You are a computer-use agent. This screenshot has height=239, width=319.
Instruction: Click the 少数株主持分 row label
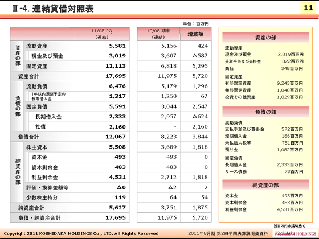click(x=42, y=197)
